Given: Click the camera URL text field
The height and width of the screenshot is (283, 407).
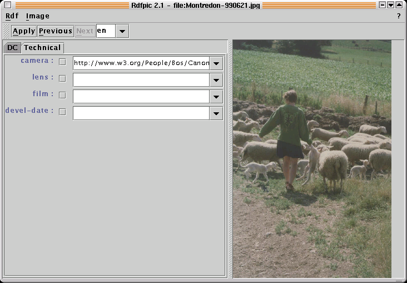Looking at the screenshot, I should pyautogui.click(x=141, y=63).
